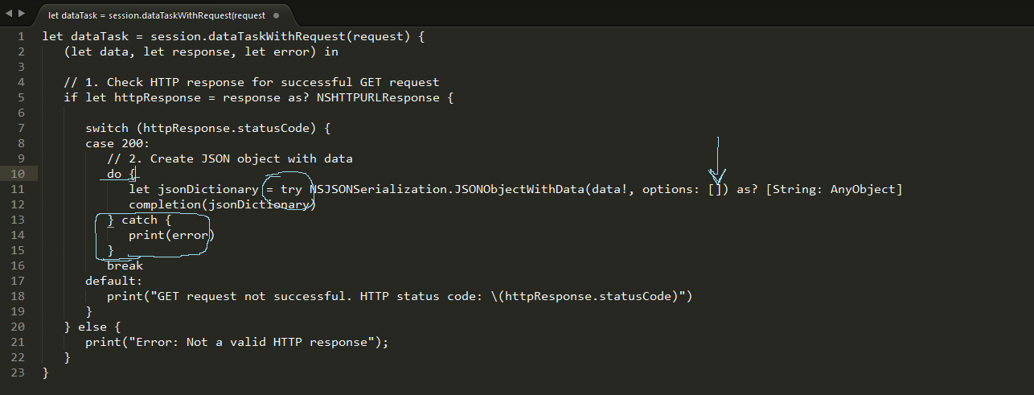The height and width of the screenshot is (395, 1034).
Task: Close the unsaved tab via its dot
Action: 276,15
